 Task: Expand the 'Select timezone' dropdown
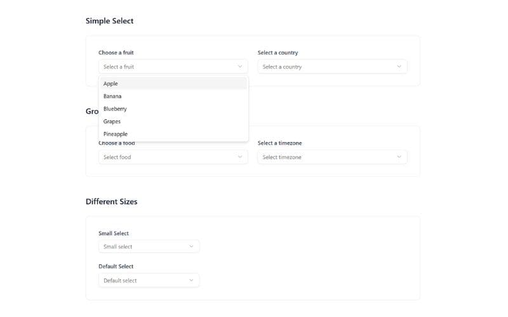331,157
